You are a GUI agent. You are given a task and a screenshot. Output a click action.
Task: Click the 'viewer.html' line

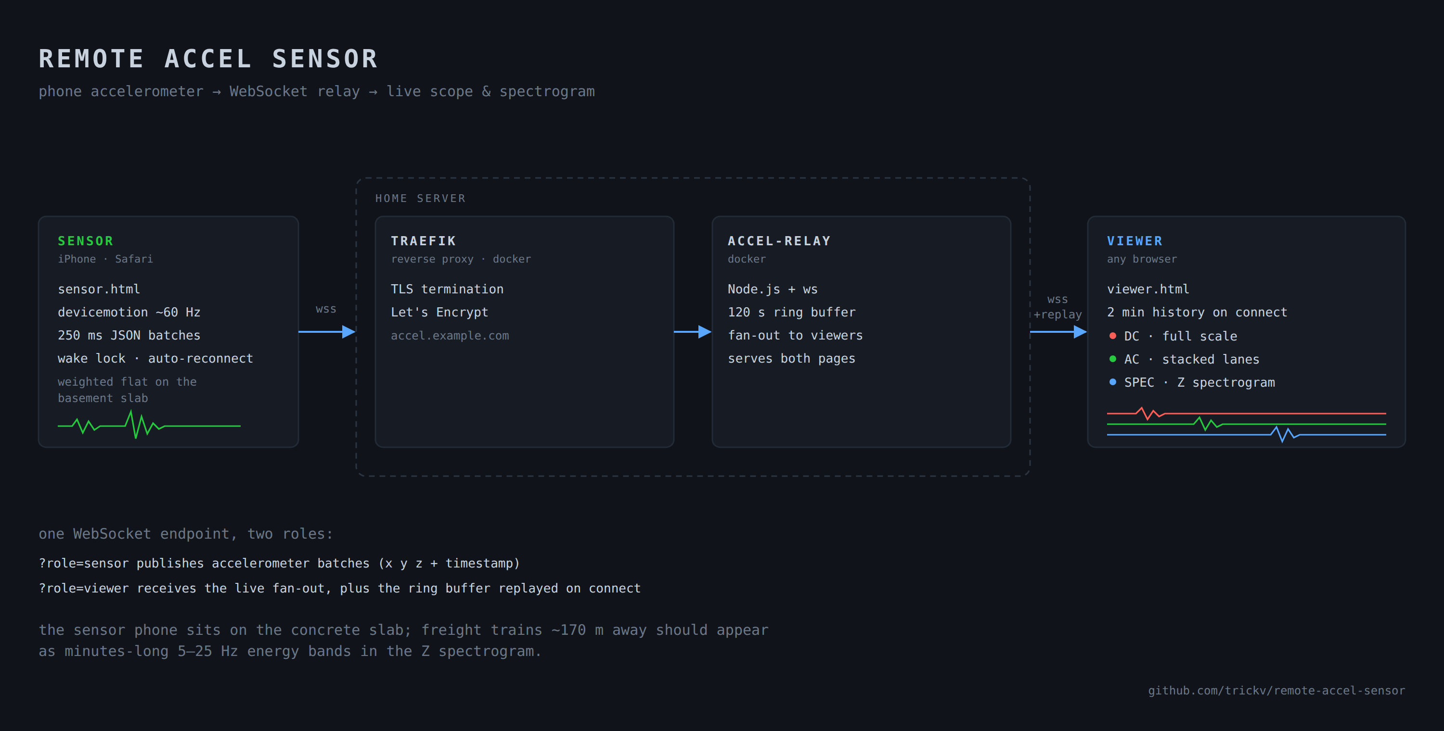(1148, 289)
